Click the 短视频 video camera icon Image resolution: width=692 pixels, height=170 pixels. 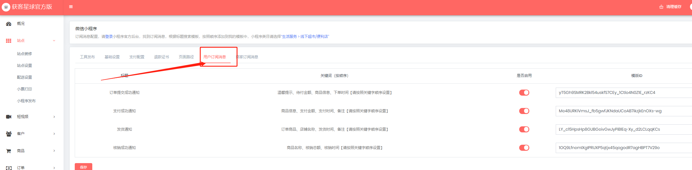coord(9,117)
